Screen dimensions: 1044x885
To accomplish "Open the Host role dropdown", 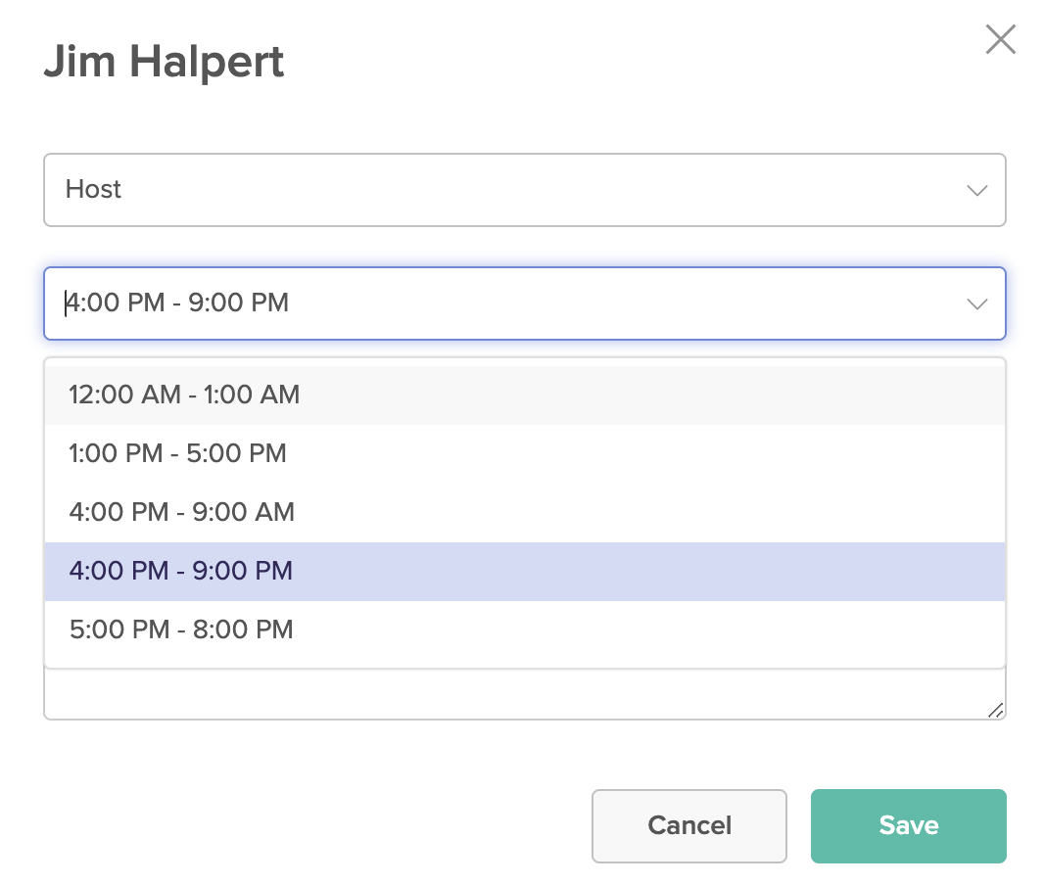I will [x=524, y=190].
